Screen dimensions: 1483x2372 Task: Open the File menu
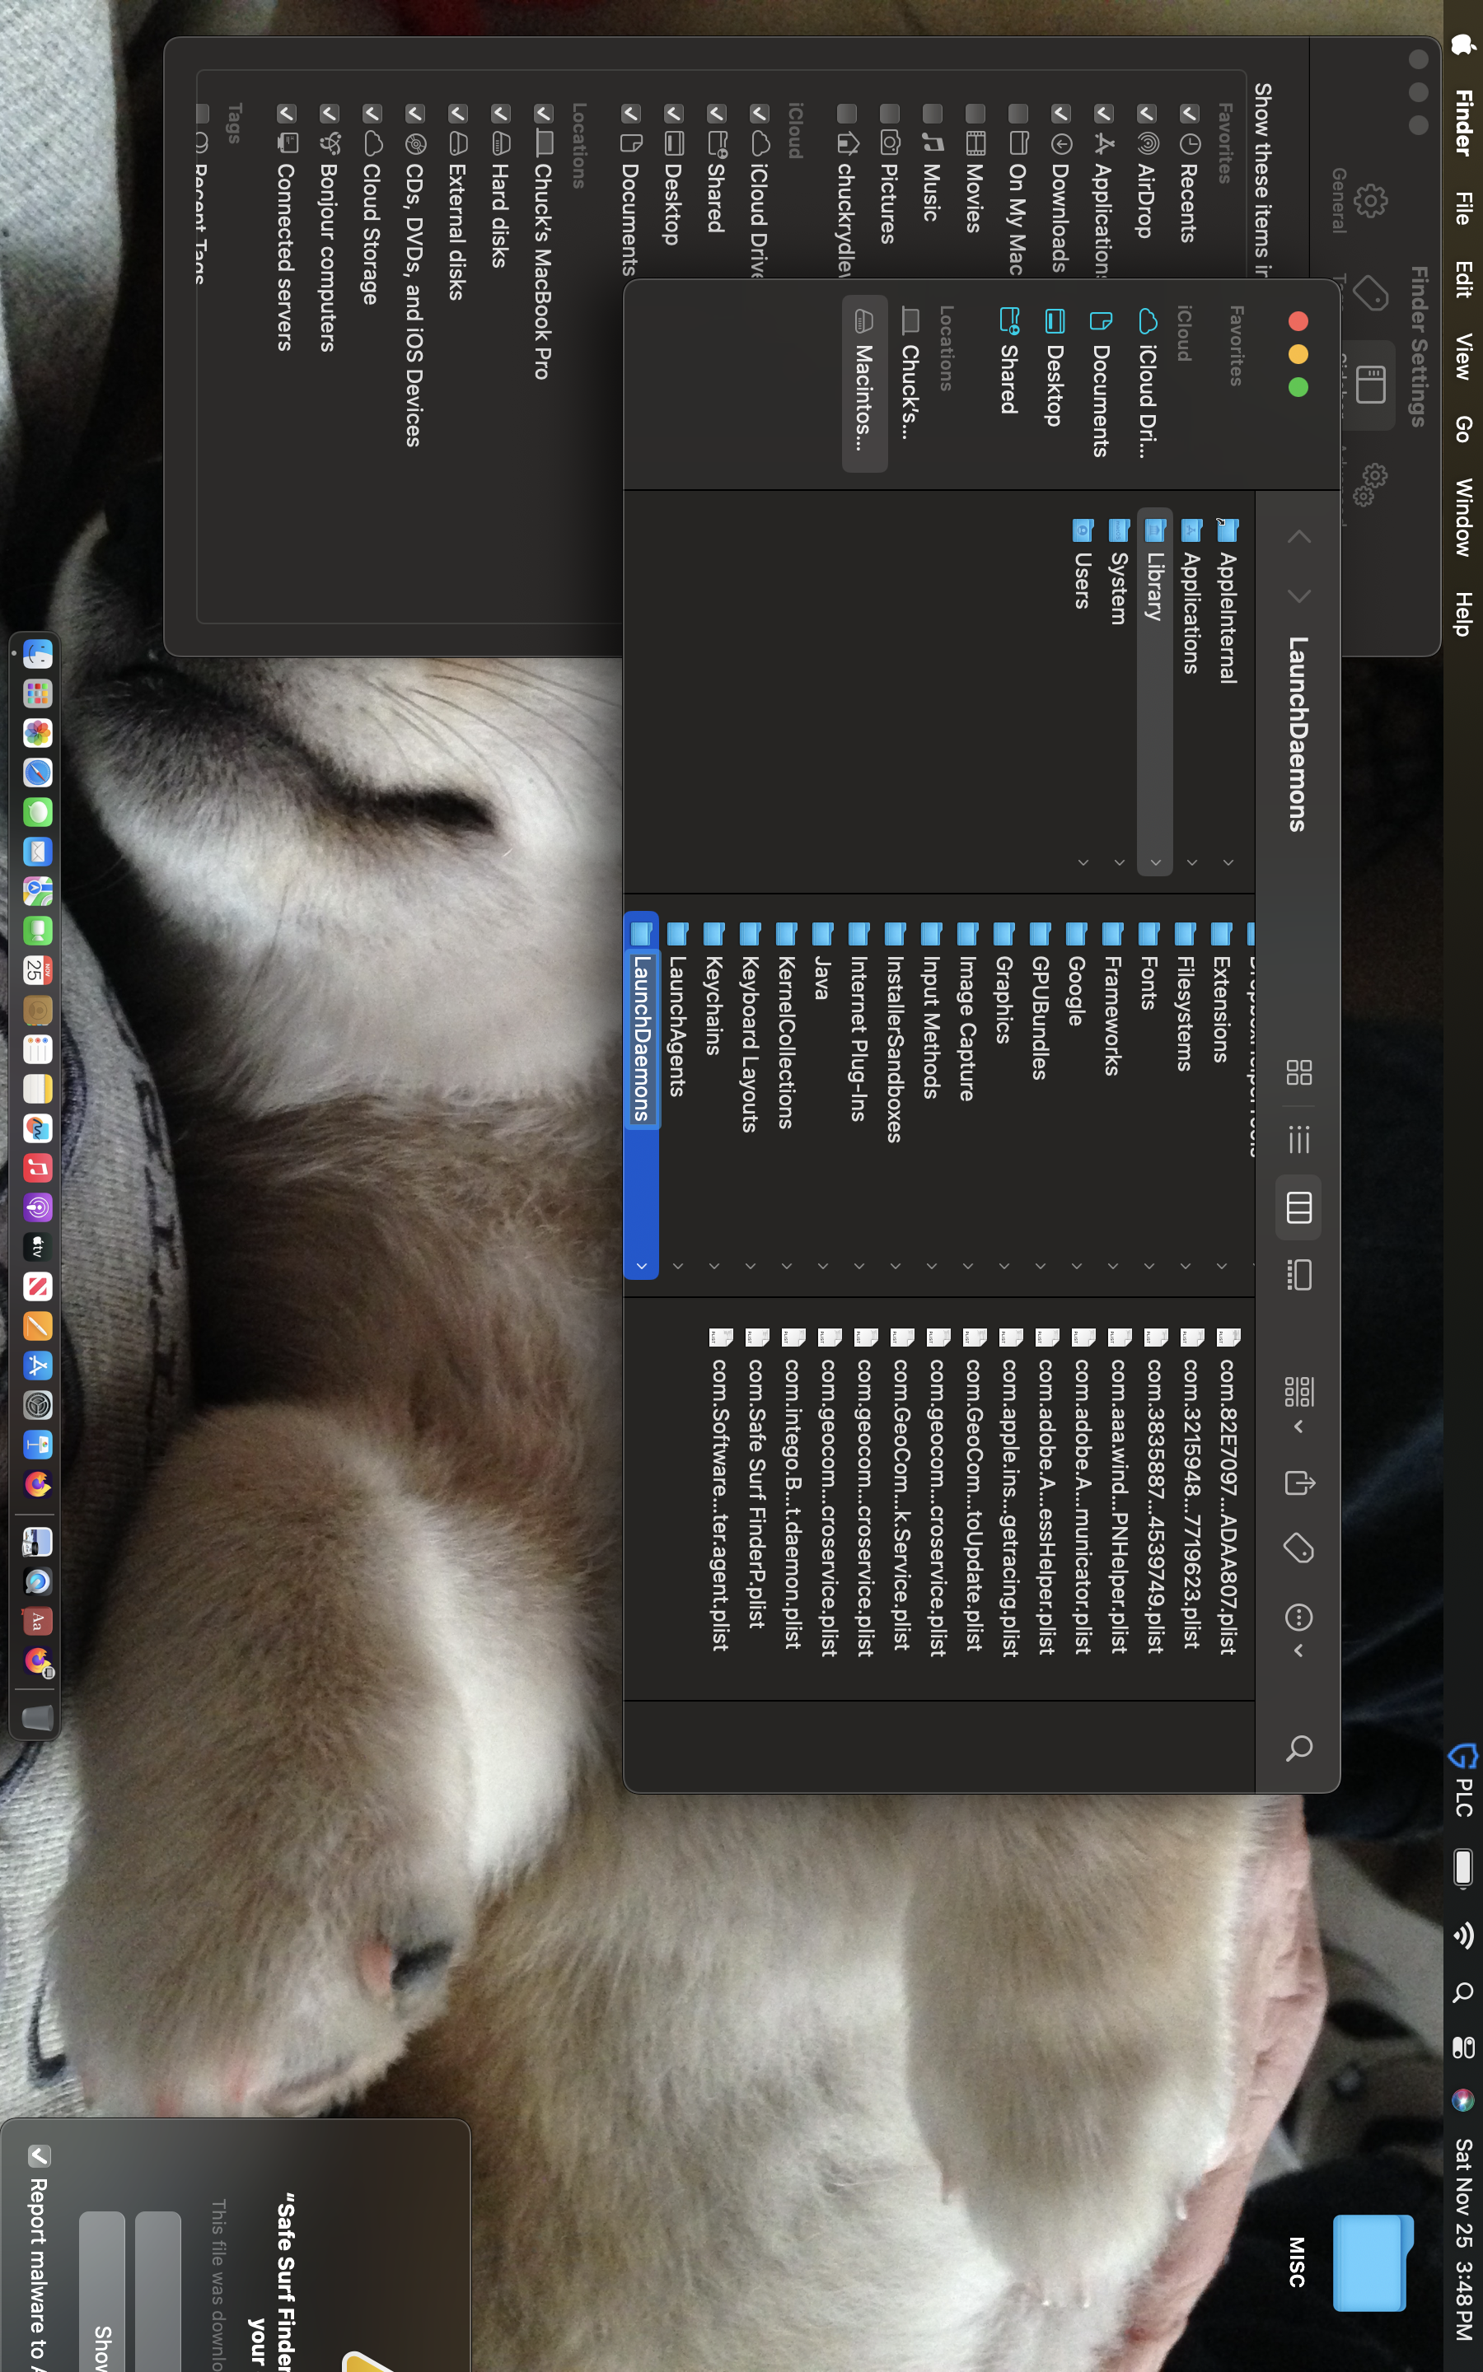click(x=1462, y=208)
